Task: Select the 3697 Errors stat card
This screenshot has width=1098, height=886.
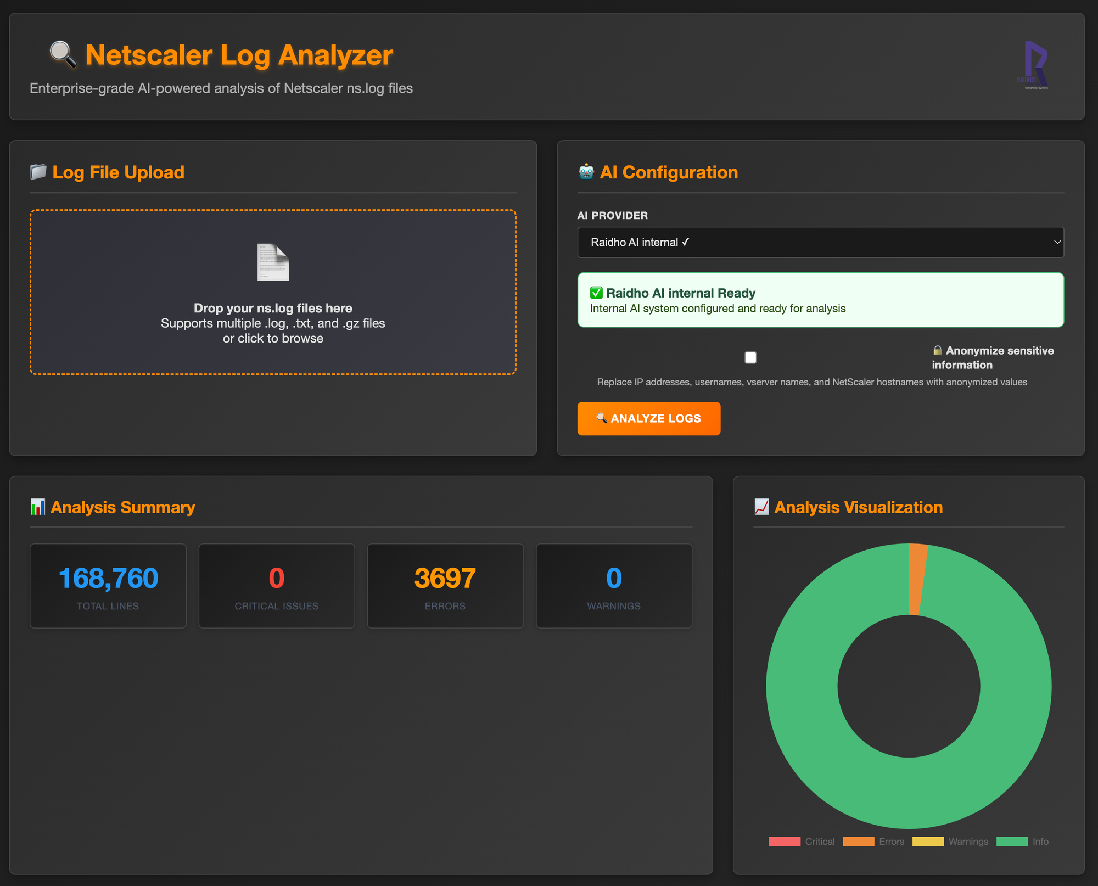Action: [x=445, y=586]
